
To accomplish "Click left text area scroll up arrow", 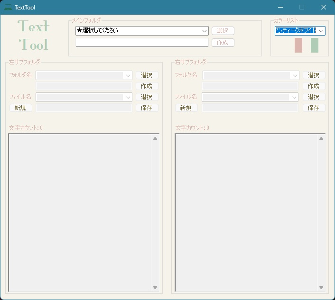I will pyautogui.click(x=155, y=138).
